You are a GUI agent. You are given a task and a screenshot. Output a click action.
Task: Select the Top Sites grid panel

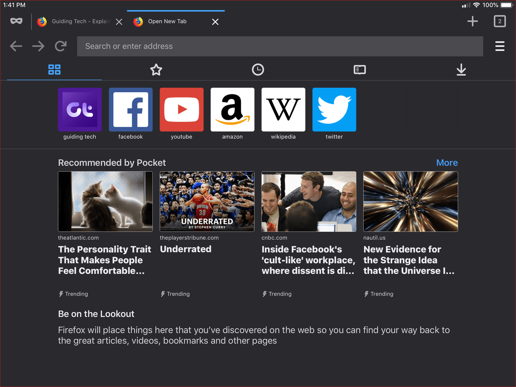coord(54,70)
